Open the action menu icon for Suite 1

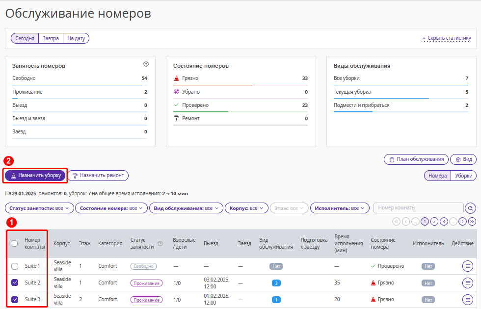point(467,266)
